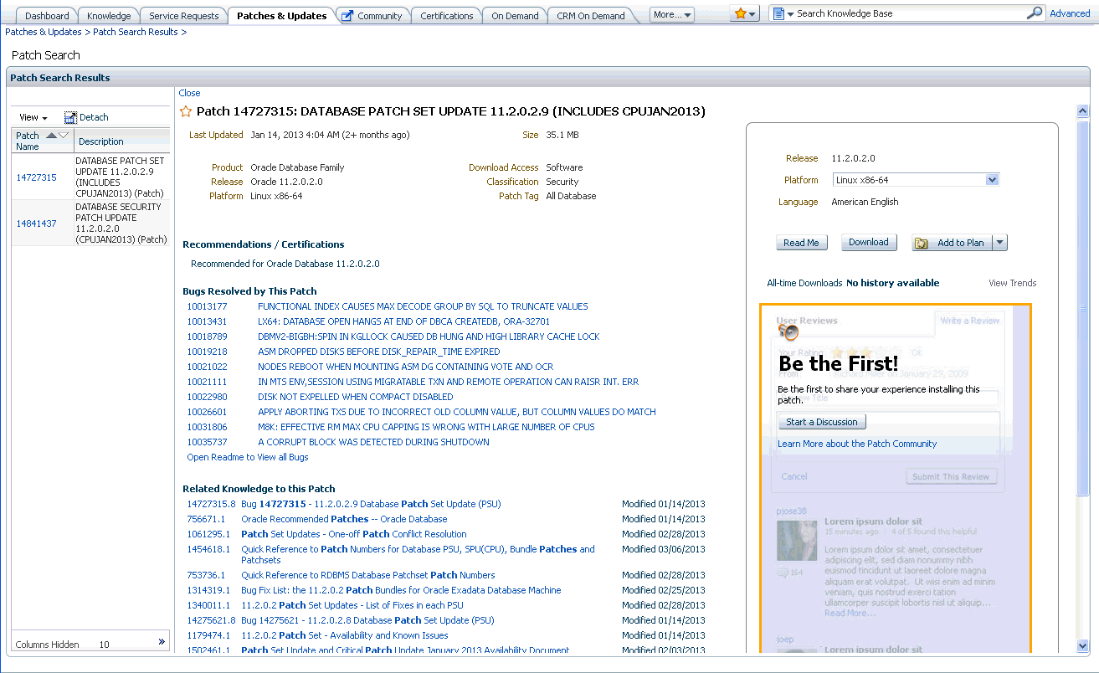Open knowledge document 756671.1
1099x673 pixels.
click(x=206, y=519)
